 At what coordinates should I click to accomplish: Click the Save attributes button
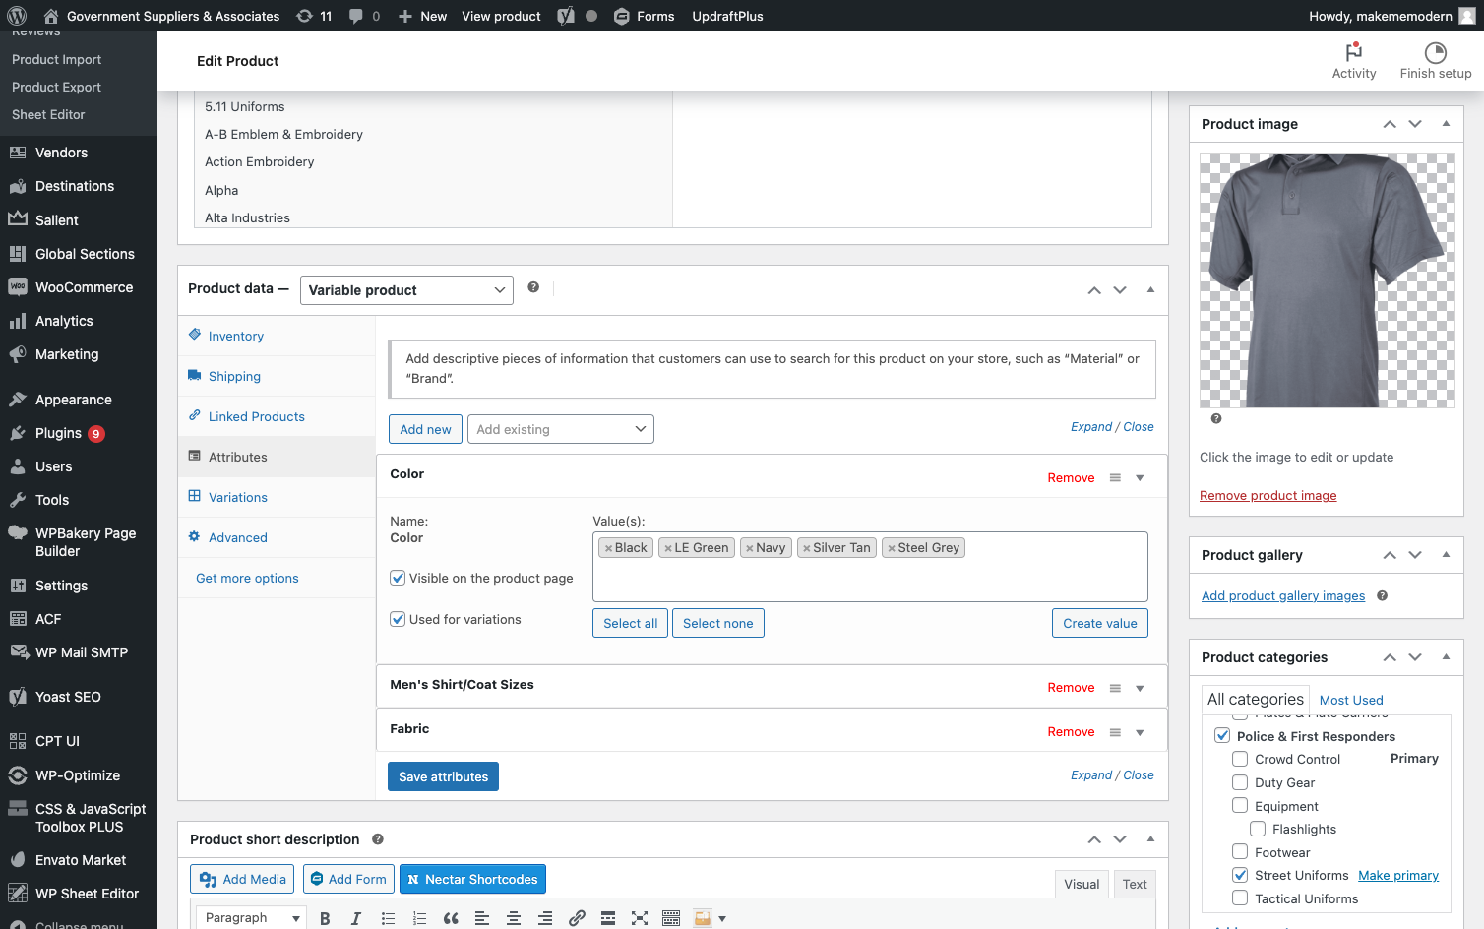tap(444, 776)
